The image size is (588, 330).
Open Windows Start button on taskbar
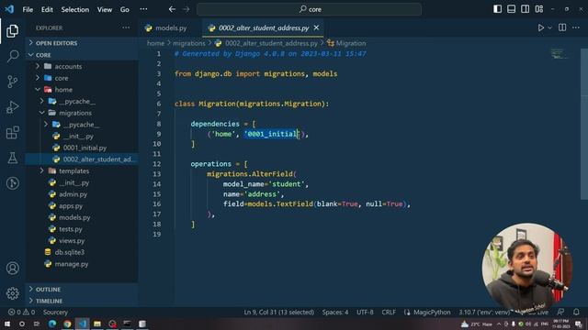(x=7, y=324)
